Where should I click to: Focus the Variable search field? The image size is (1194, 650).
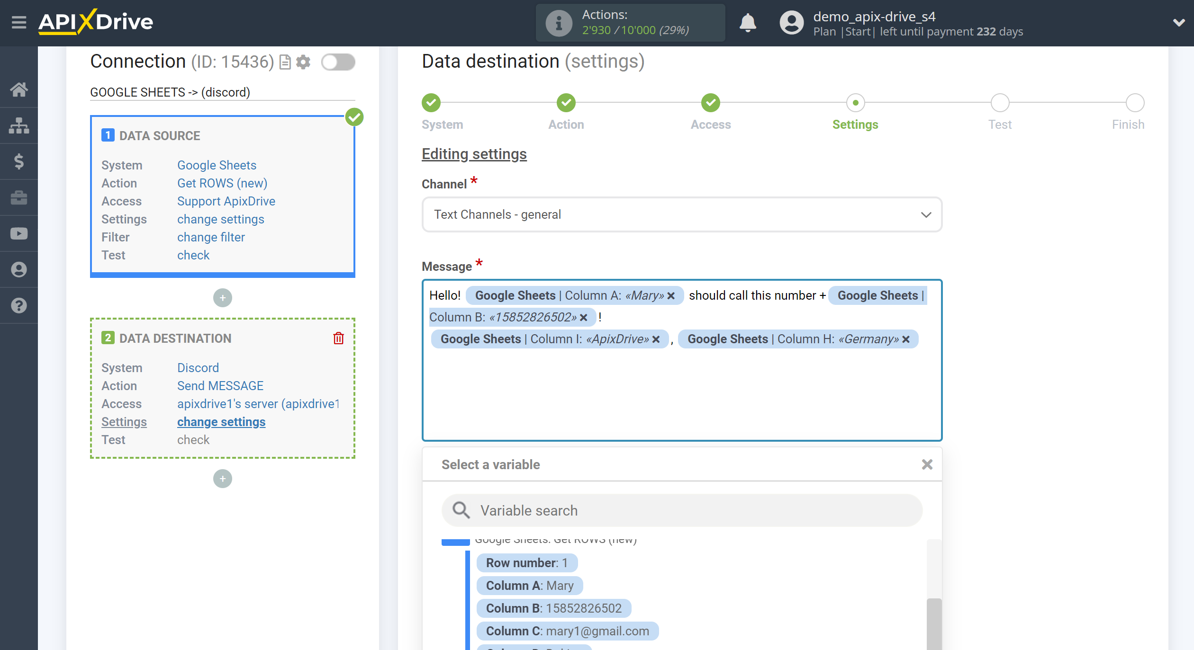click(x=682, y=510)
